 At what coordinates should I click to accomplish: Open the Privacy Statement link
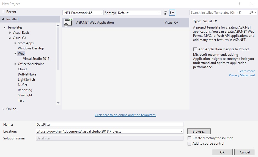point(242,75)
